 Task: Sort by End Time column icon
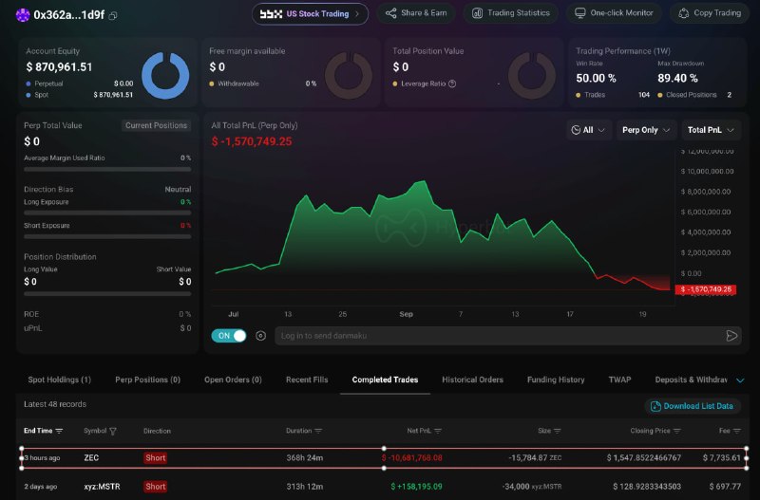59,431
